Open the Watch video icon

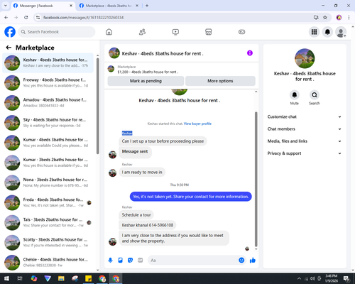tap(175, 32)
